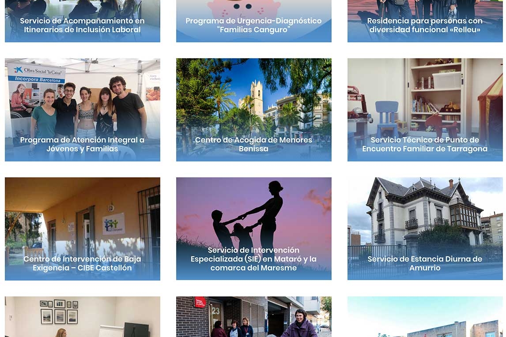
Task: Select Programa de Atención Integral a Jóvenes y Familias
Action: tap(82, 144)
